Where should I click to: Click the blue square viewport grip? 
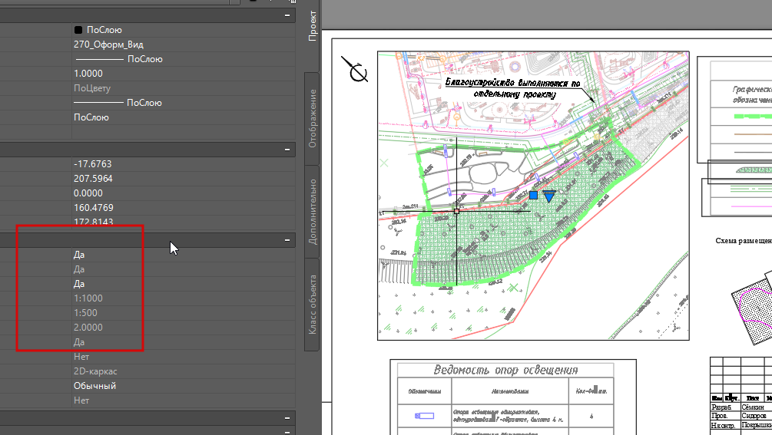click(533, 195)
